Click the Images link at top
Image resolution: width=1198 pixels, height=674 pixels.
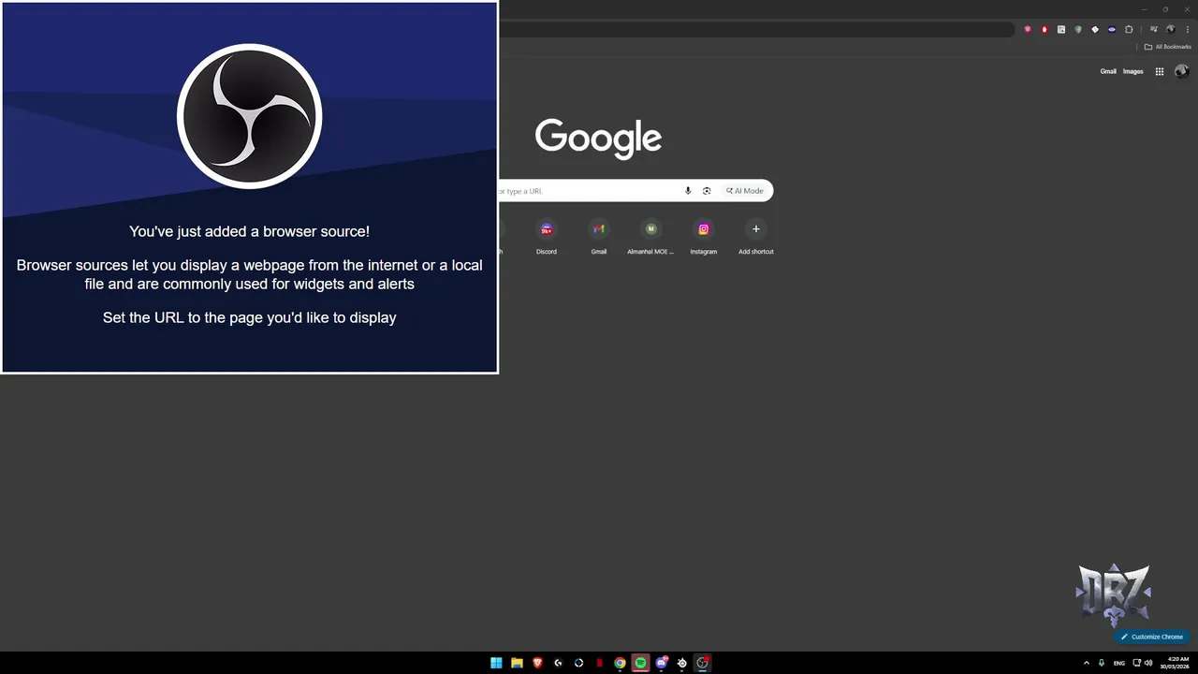tap(1132, 71)
